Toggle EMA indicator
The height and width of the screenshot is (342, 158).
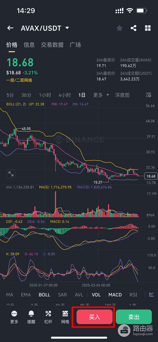coord(26,295)
